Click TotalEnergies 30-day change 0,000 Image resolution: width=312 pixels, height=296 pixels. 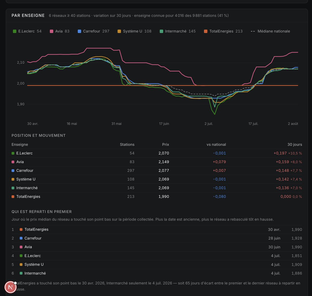click(x=286, y=197)
